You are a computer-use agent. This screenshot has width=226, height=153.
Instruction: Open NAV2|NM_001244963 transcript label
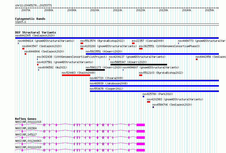pyautogui.click(x=28, y=141)
